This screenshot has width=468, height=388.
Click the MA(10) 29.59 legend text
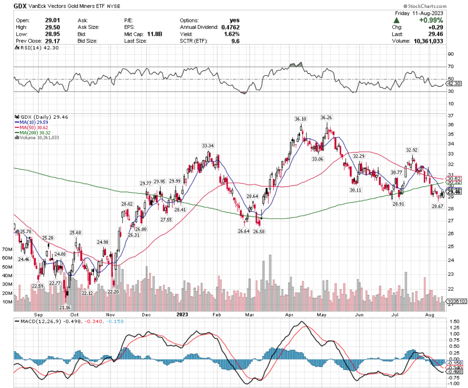coord(34,122)
